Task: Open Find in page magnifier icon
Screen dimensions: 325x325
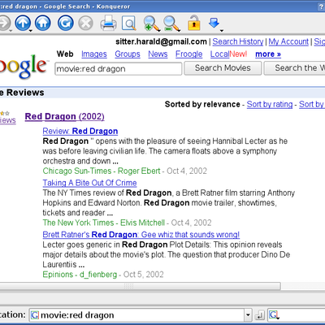Action: point(129,24)
